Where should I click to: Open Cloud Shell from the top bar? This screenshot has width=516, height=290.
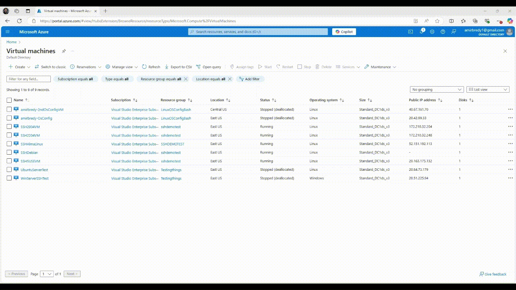410,31
